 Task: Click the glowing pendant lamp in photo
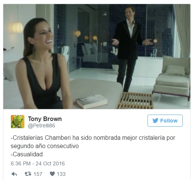(x=18, y=27)
